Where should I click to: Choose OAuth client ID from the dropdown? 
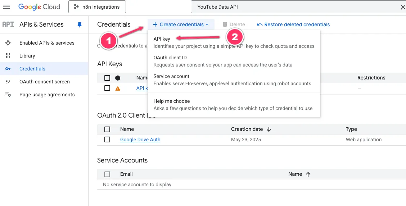point(234,61)
